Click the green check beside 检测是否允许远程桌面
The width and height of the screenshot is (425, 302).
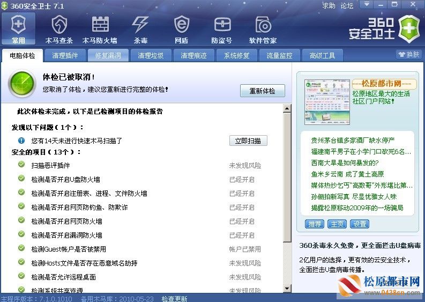21,276
